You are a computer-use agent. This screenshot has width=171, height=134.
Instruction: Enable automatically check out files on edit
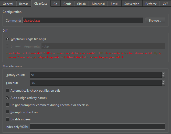click(7, 91)
